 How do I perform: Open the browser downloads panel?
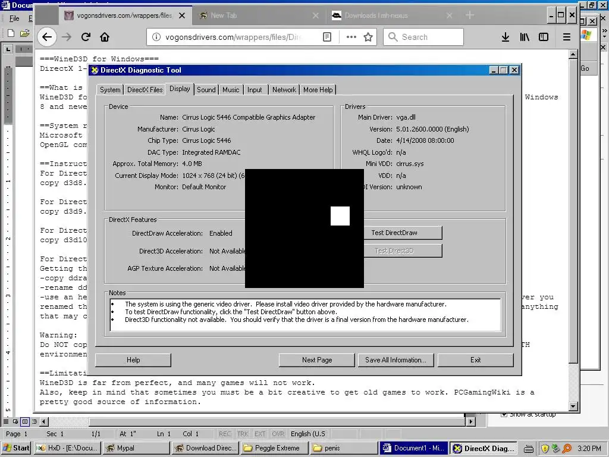click(506, 37)
